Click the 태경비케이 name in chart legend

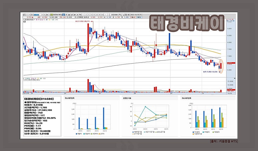[29, 20]
